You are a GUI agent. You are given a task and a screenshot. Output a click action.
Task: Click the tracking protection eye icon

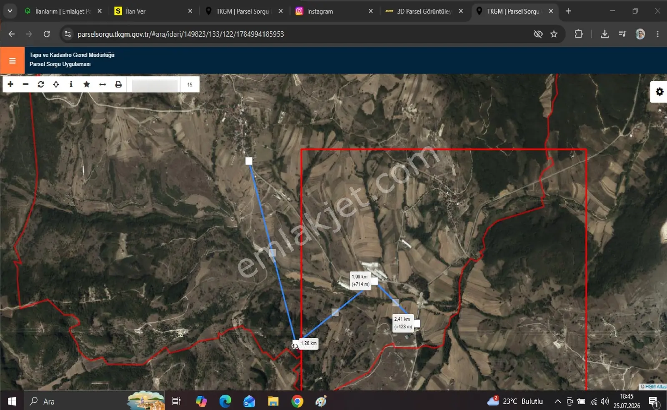[538, 34]
